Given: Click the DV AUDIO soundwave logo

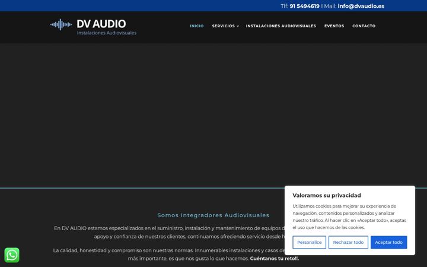Looking at the screenshot, I should (61, 24).
